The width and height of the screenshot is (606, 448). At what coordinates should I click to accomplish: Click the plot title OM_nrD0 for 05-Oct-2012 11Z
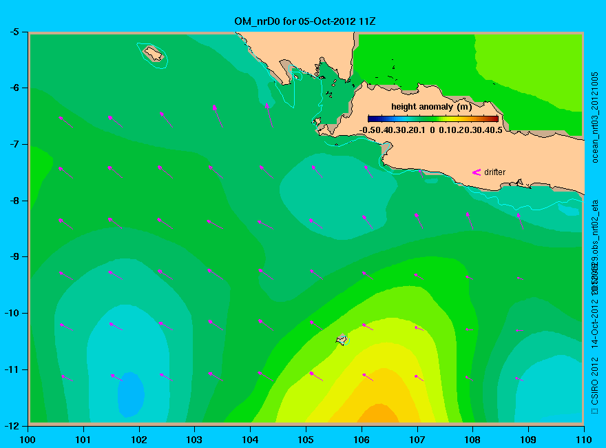click(304, 21)
